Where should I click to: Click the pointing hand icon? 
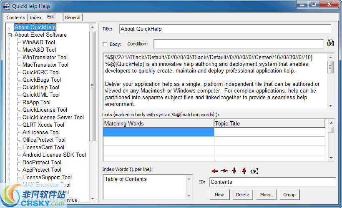(x=254, y=171)
